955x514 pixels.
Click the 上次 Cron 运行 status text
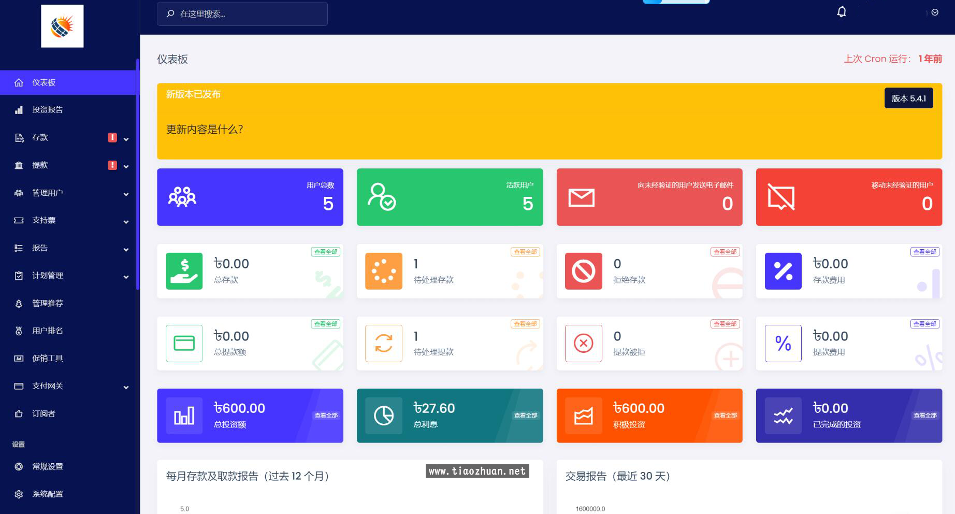893,59
